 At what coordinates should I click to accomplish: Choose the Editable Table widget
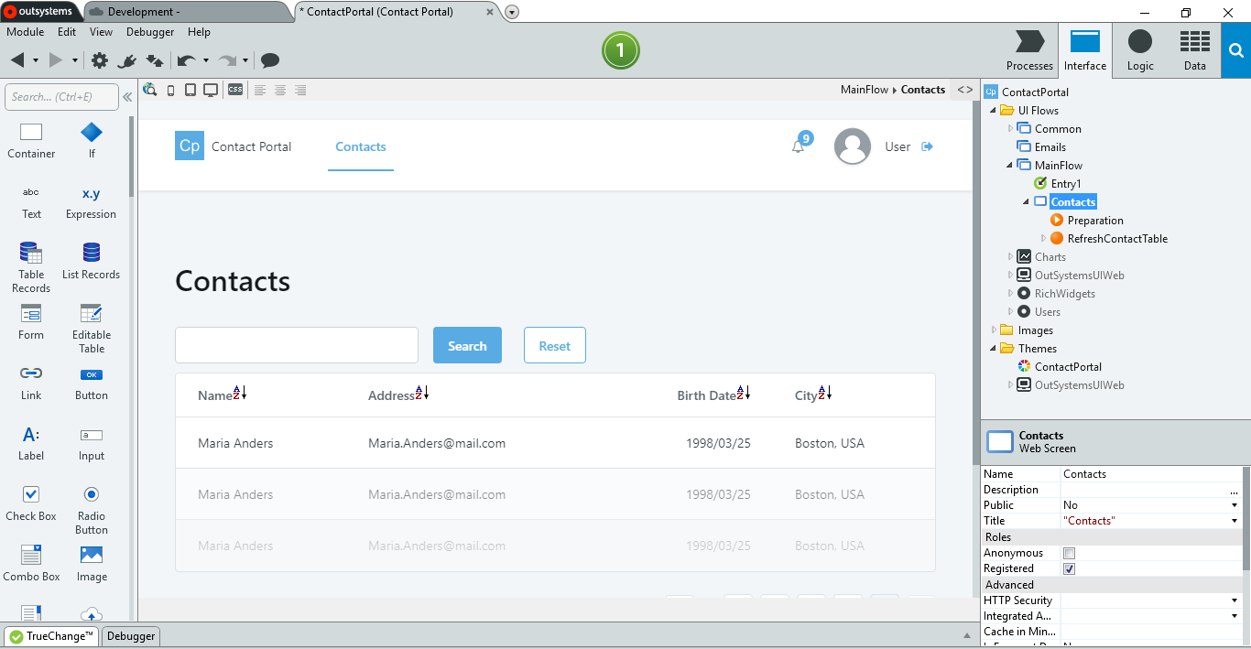point(92,328)
